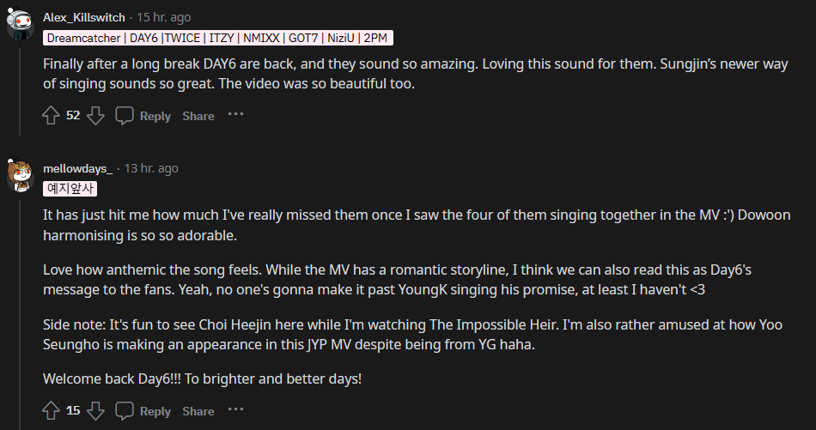The width and height of the screenshot is (816, 430).
Task: Open Alex_Killswitch username link
Action: point(83,17)
